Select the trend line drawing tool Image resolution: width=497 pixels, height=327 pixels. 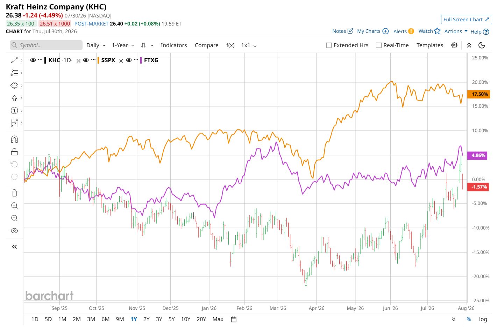14,60
